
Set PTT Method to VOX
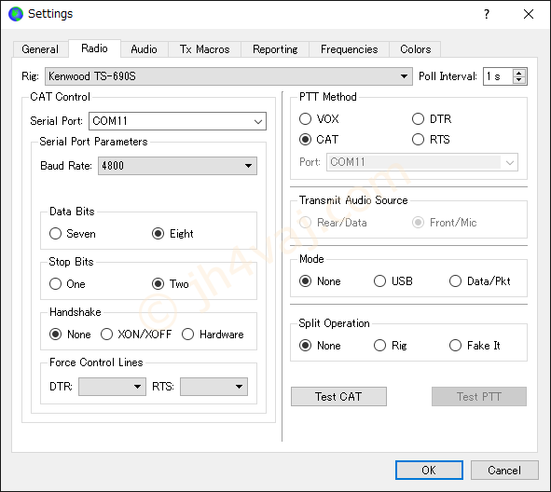pyautogui.click(x=305, y=118)
